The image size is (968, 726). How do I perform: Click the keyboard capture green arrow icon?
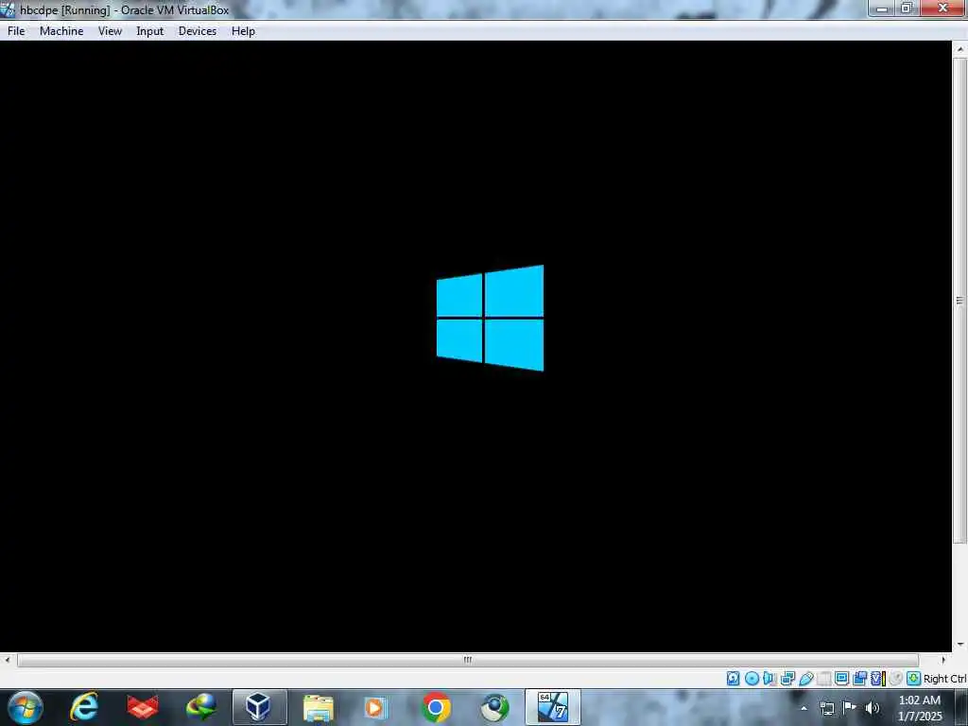[914, 679]
